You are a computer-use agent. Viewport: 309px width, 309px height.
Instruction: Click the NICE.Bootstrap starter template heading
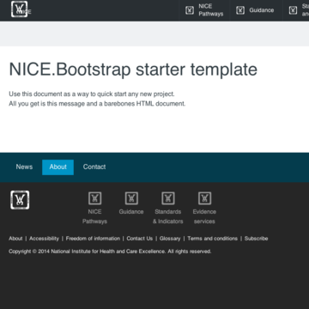pos(133,70)
